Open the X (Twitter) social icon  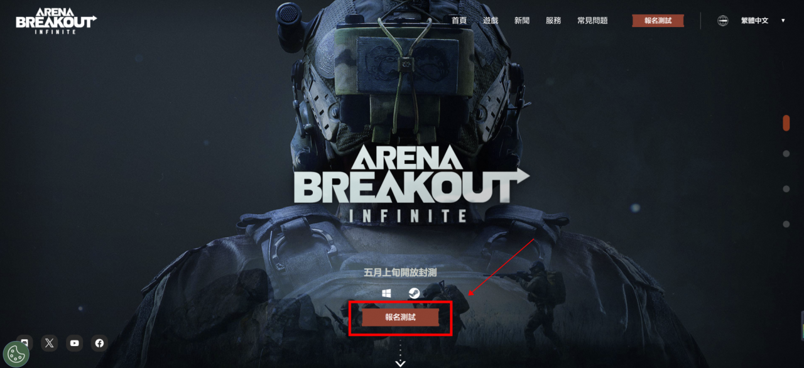coord(50,343)
